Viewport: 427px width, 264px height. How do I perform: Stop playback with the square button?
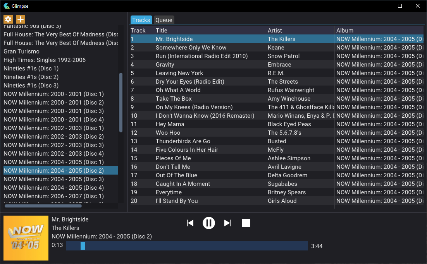pos(246,223)
